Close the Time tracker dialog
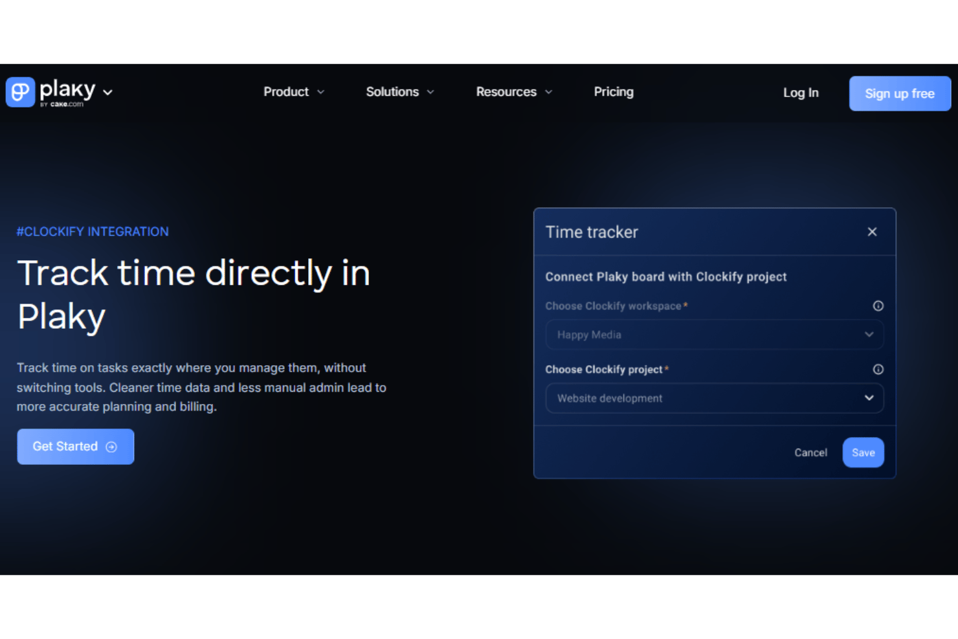 point(872,232)
